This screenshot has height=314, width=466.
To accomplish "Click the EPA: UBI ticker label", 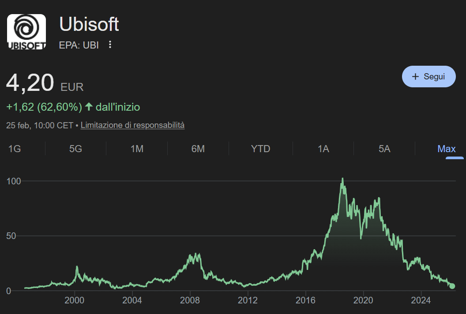I will click(79, 45).
